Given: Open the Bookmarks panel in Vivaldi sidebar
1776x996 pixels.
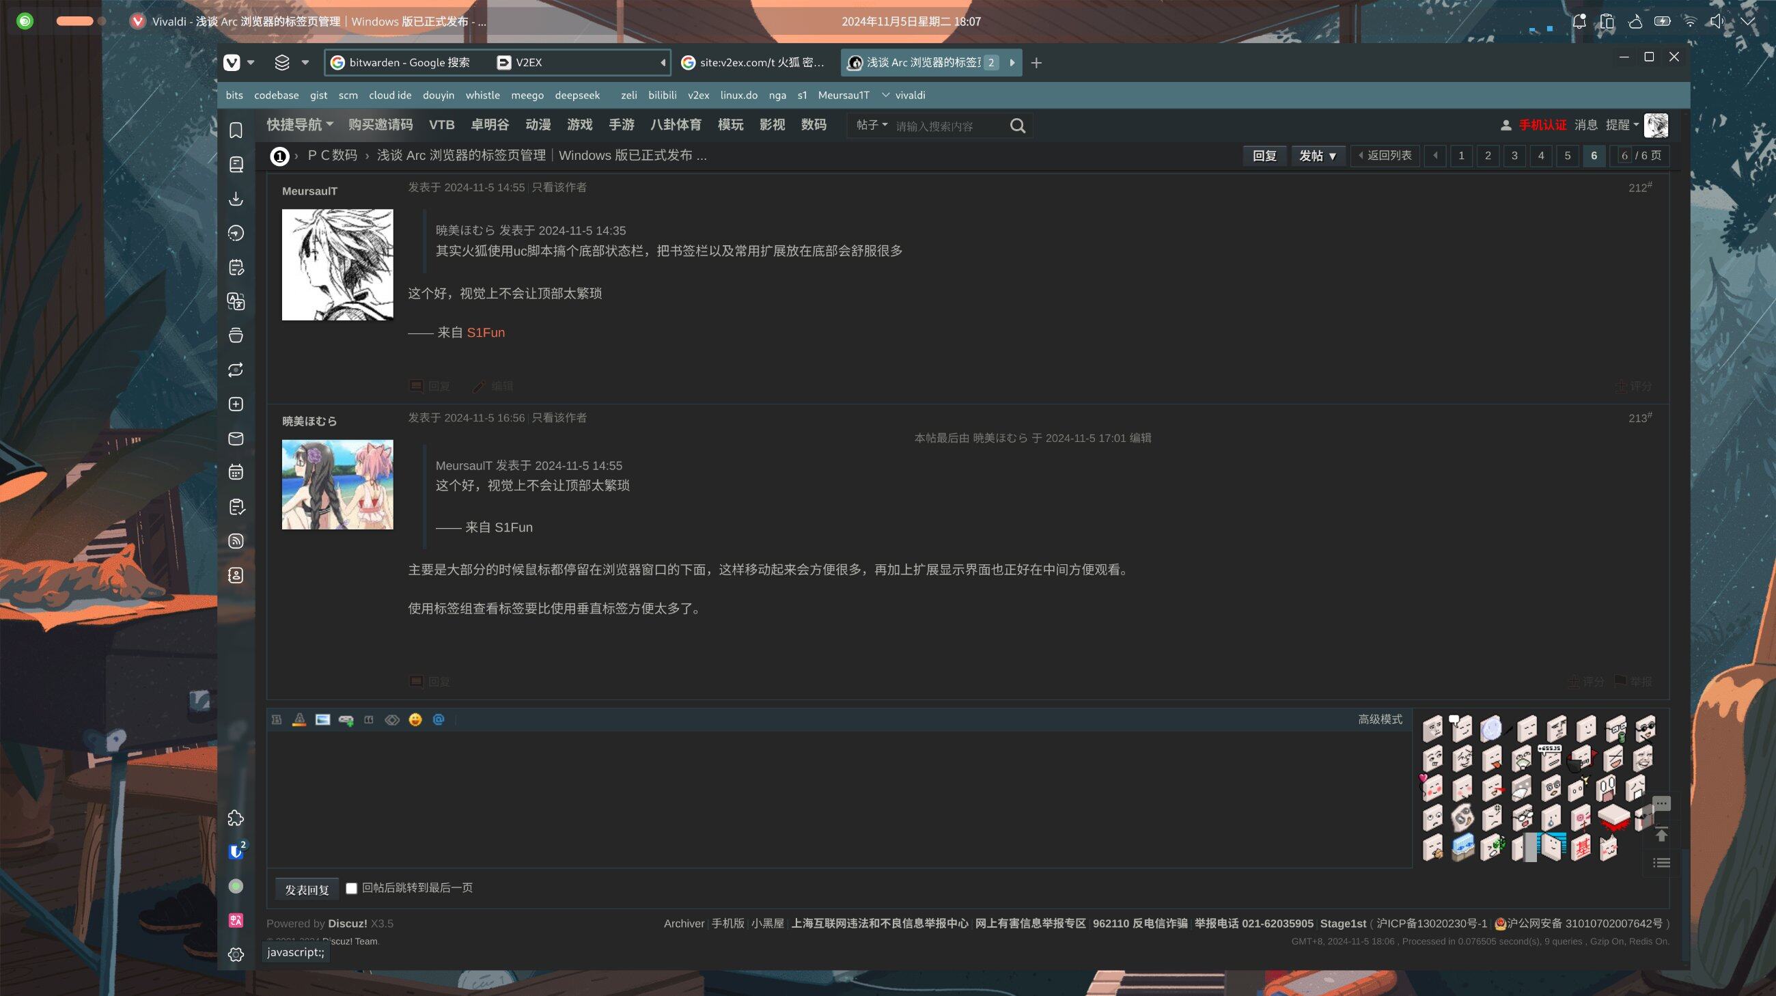Looking at the screenshot, I should [236, 130].
